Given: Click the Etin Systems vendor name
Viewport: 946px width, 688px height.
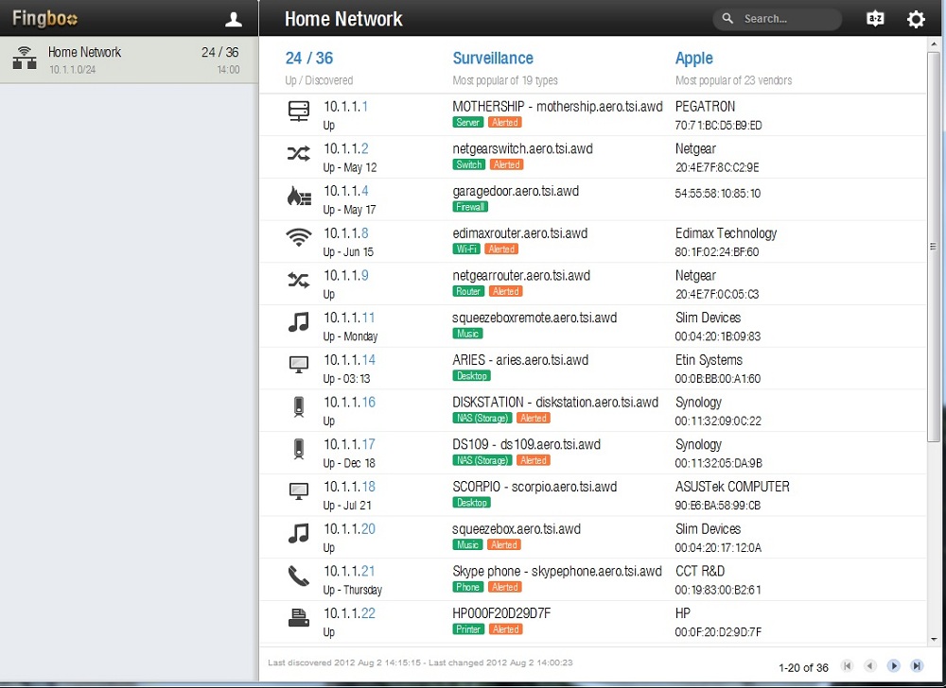Looking at the screenshot, I should tap(709, 360).
